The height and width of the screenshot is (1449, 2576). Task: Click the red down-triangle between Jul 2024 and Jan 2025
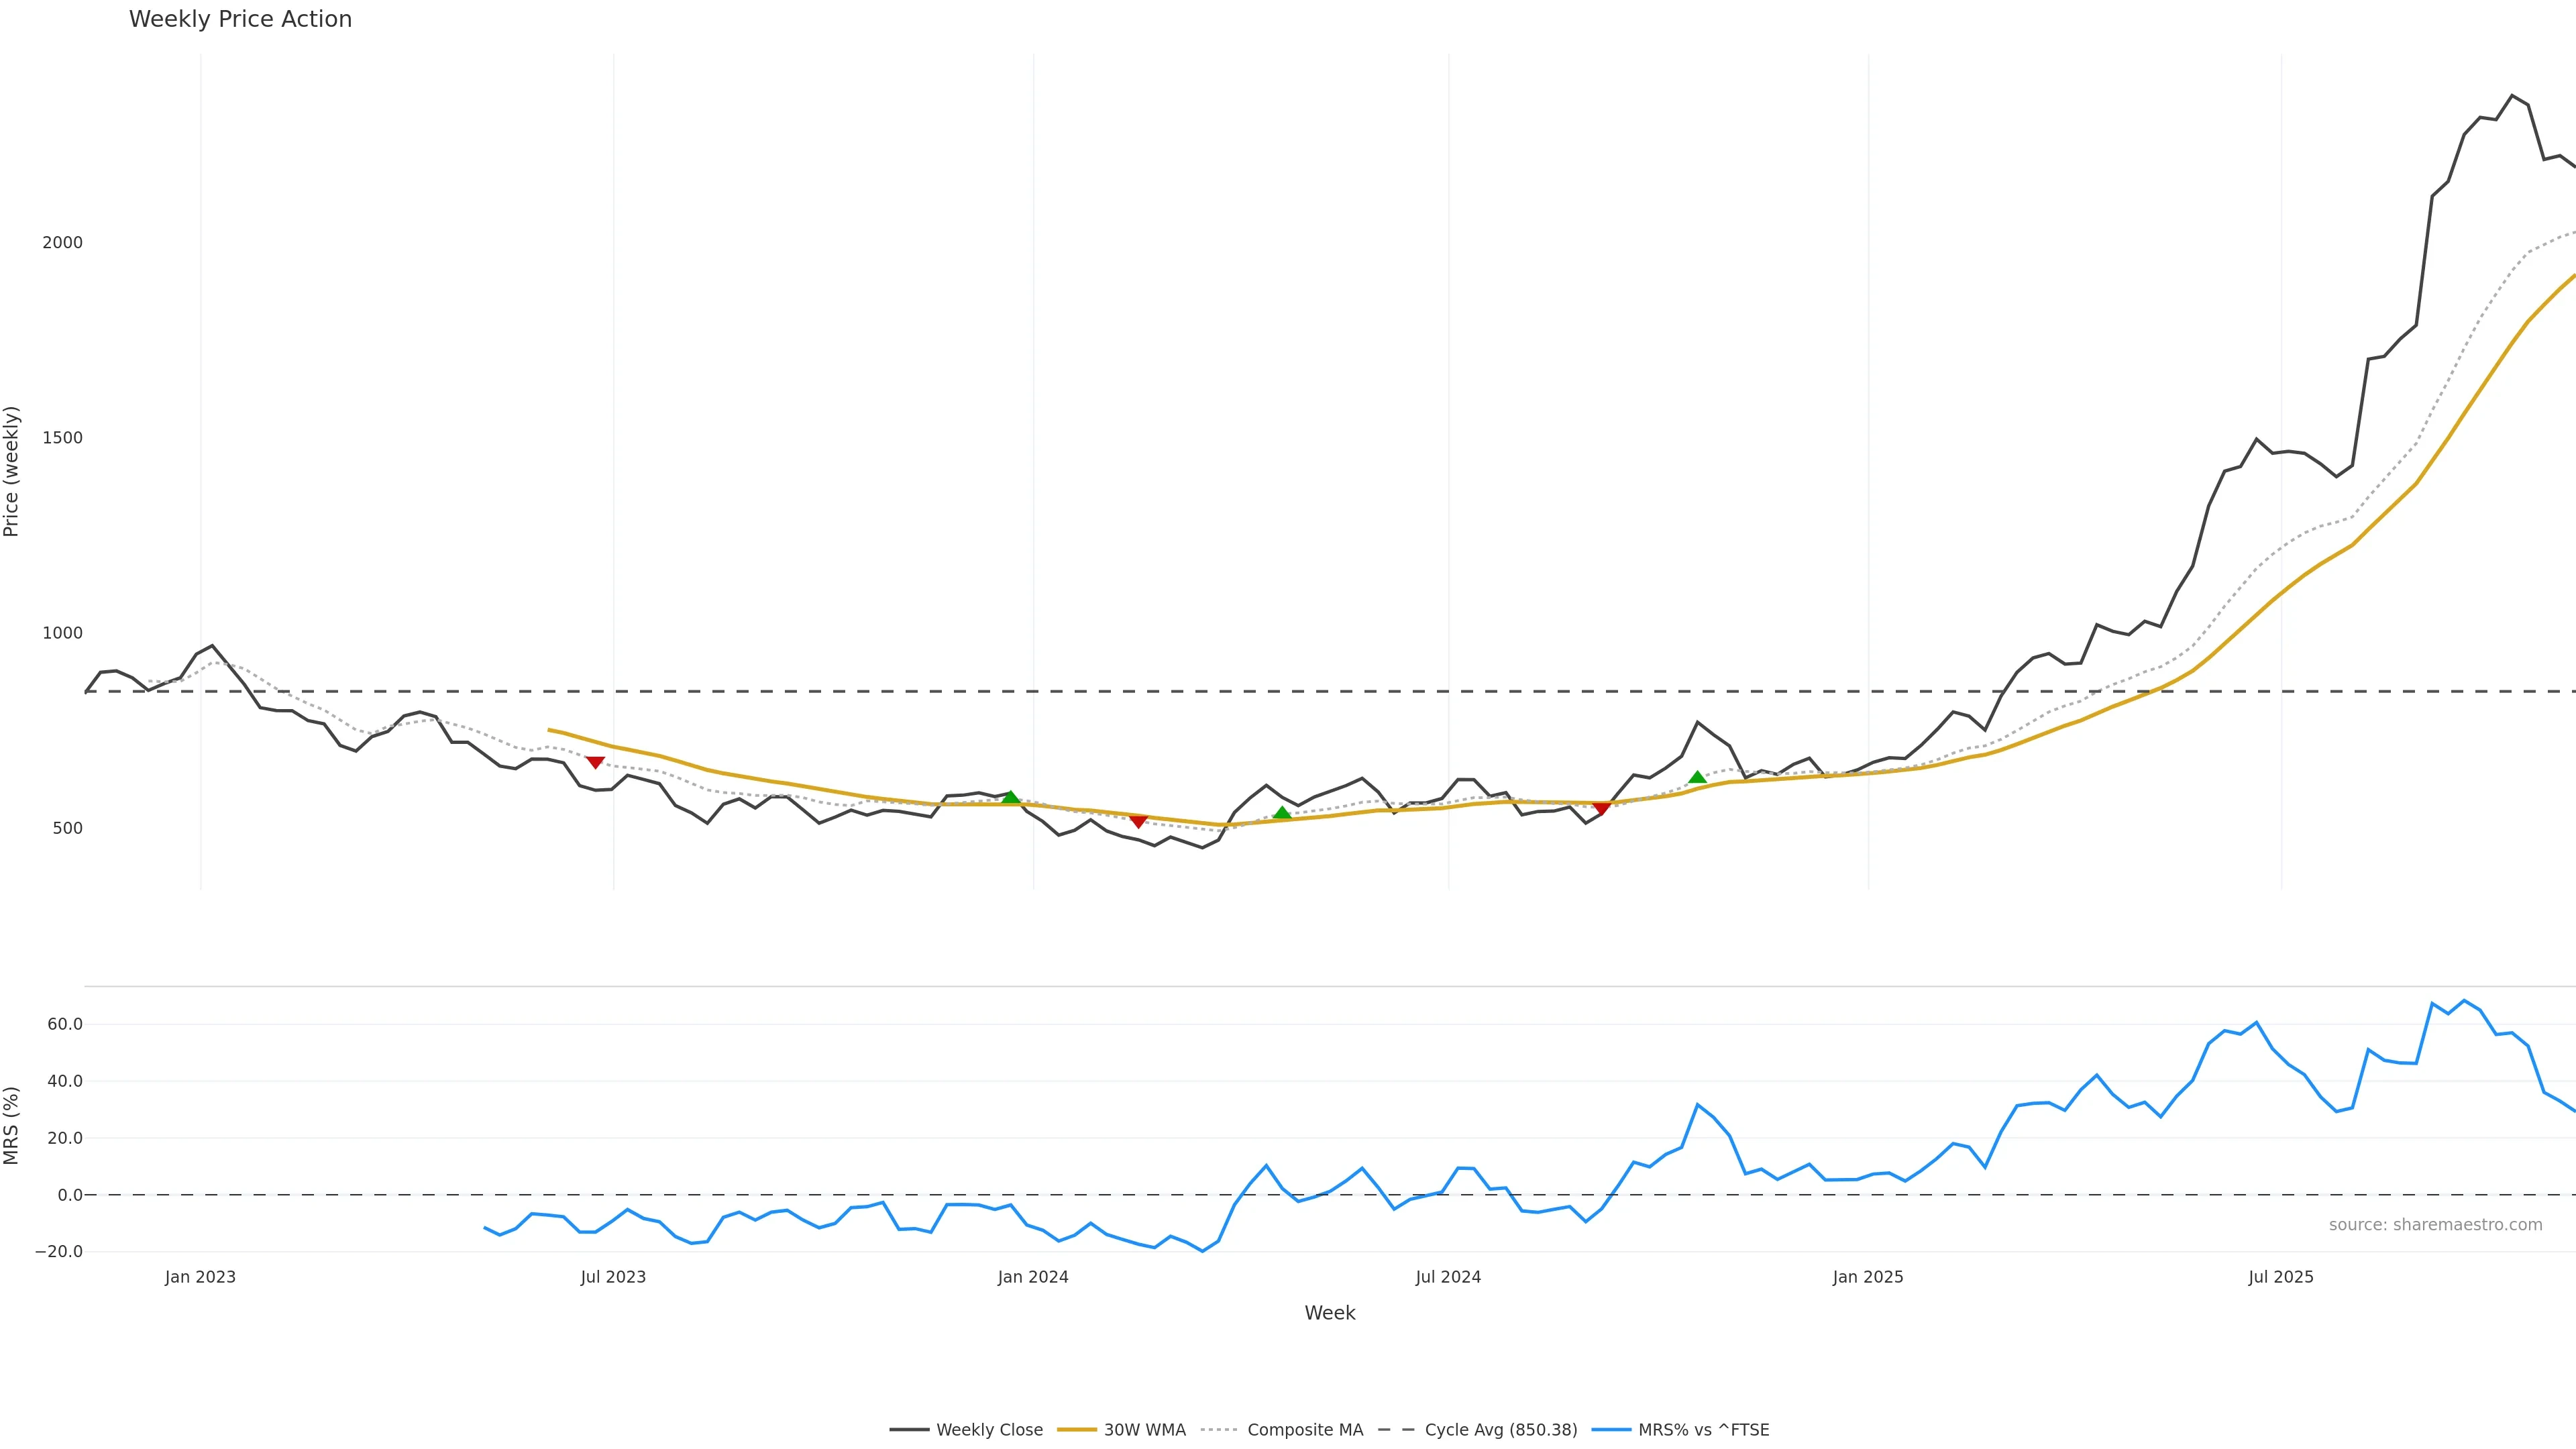1601,808
